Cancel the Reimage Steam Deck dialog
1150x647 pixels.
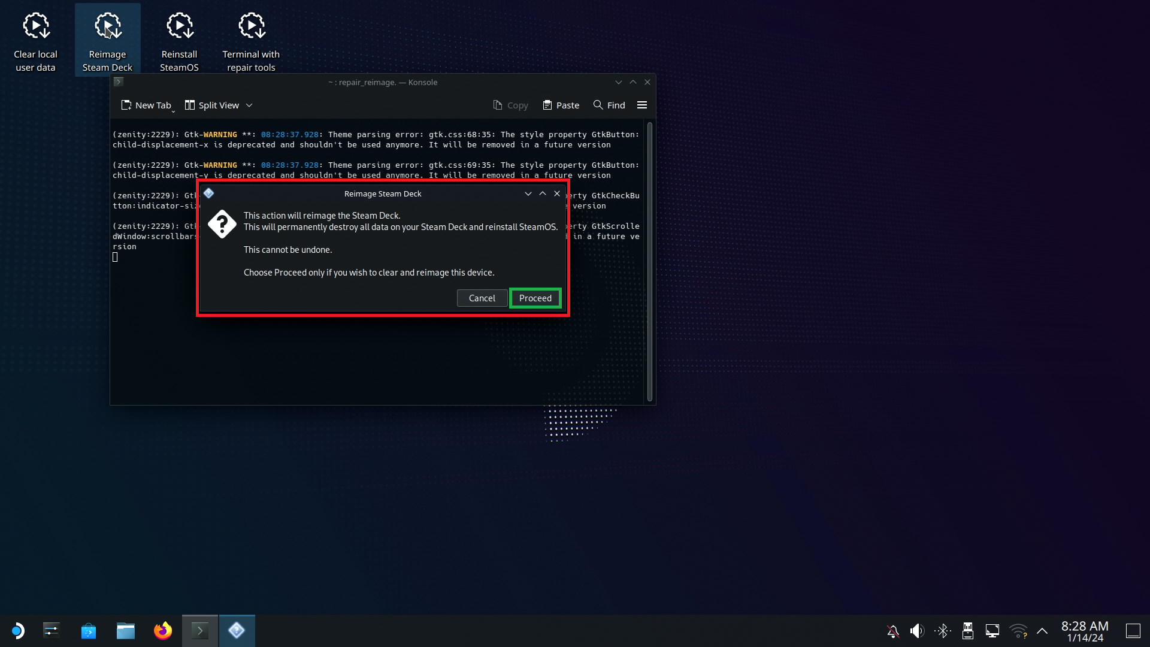482,298
